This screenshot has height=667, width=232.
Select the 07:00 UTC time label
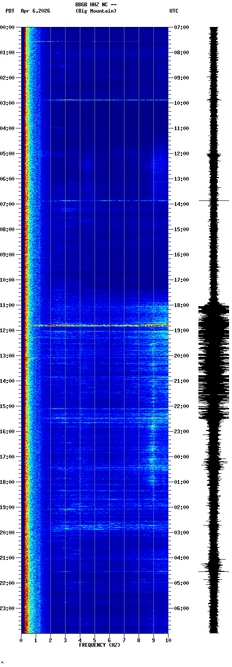(182, 27)
